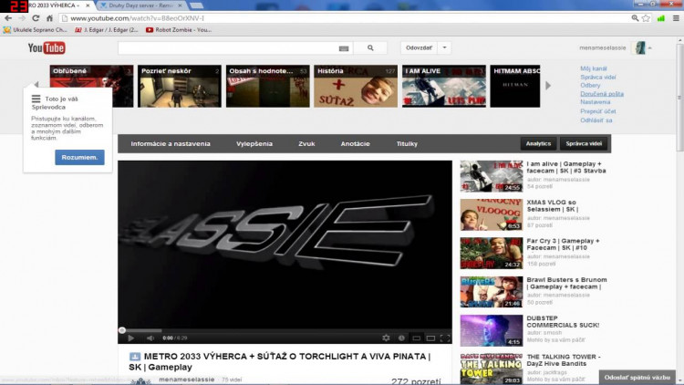This screenshot has width=684, height=385.
Task: Open Informácie a nastavenia tab
Action: (171, 143)
